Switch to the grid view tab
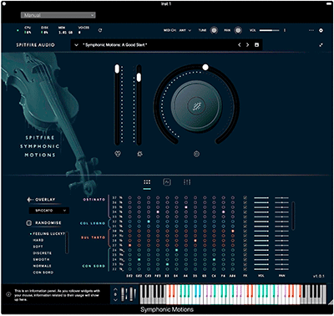The width and height of the screenshot is (334, 316). coord(147,182)
